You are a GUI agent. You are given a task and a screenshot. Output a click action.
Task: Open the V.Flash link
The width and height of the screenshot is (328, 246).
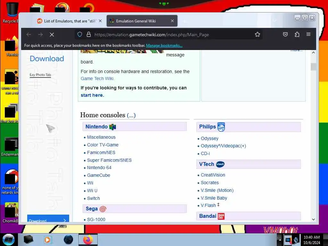208,206
